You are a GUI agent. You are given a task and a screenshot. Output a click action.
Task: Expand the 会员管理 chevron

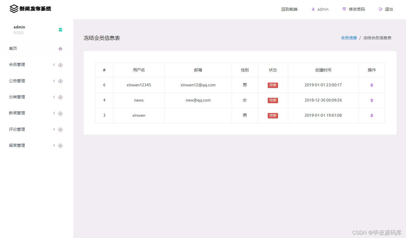pyautogui.click(x=54, y=65)
